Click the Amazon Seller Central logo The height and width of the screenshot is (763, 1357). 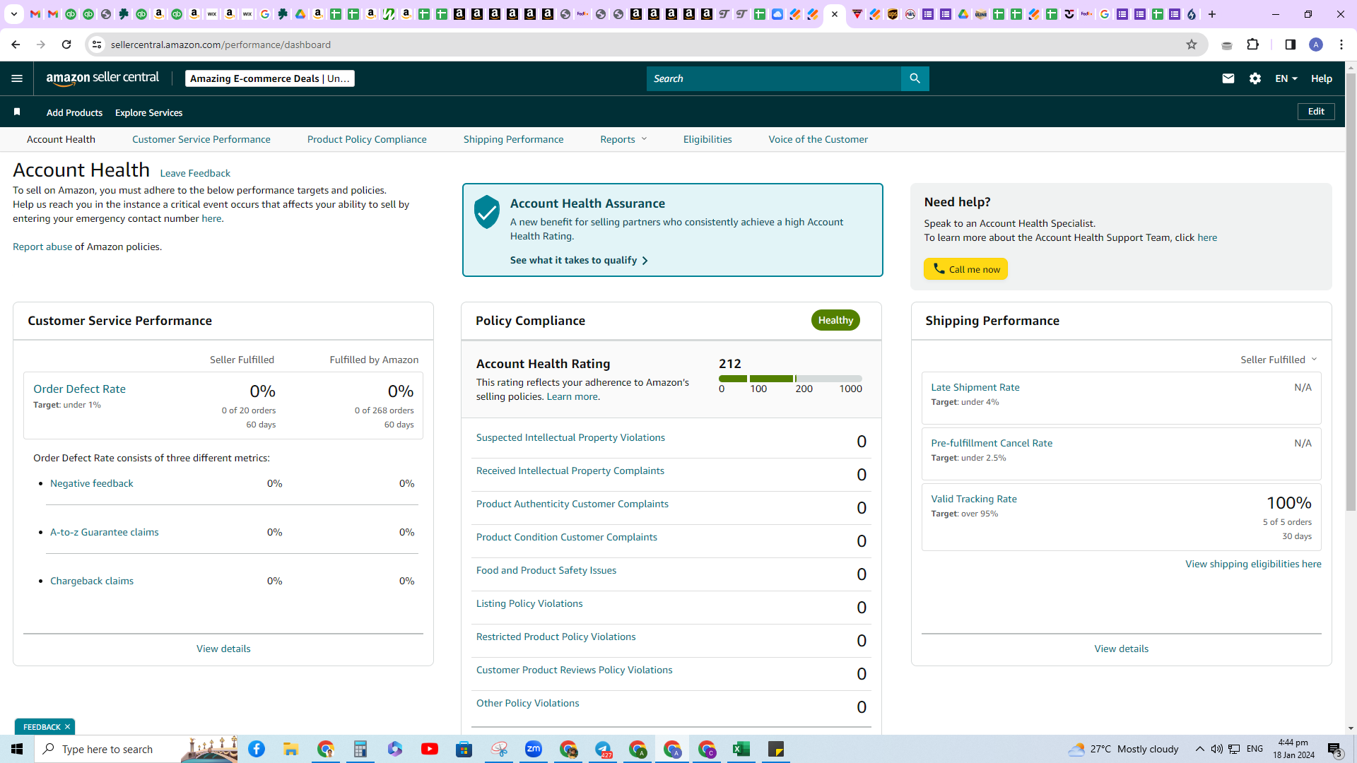point(102,78)
